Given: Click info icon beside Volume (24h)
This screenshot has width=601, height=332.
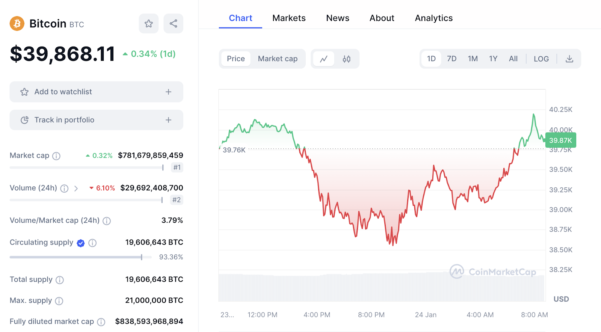Looking at the screenshot, I should (65, 189).
